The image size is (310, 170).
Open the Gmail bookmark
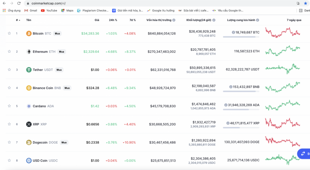(x=31, y=10)
